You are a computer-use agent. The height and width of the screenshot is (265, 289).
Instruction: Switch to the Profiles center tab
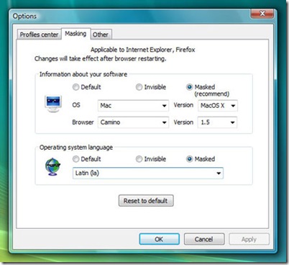(x=39, y=35)
